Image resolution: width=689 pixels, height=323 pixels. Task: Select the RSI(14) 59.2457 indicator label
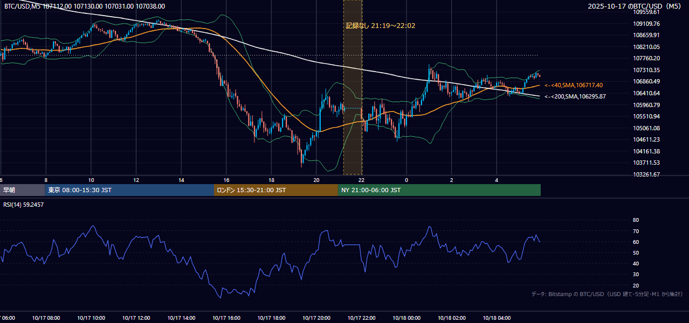point(24,205)
